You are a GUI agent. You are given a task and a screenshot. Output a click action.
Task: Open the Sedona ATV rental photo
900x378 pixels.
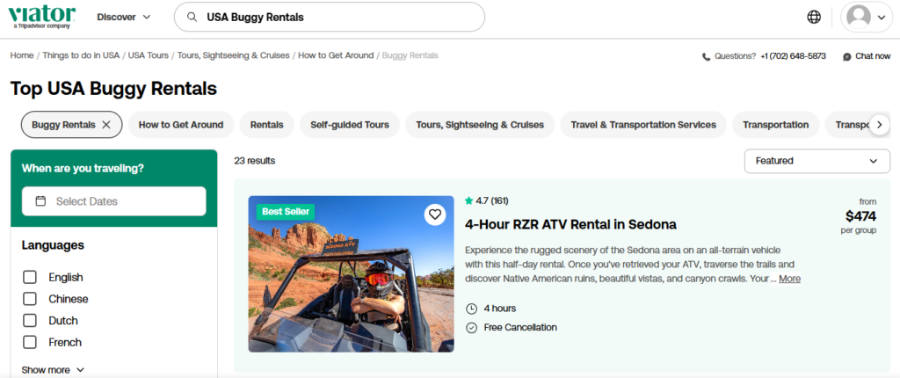(351, 274)
